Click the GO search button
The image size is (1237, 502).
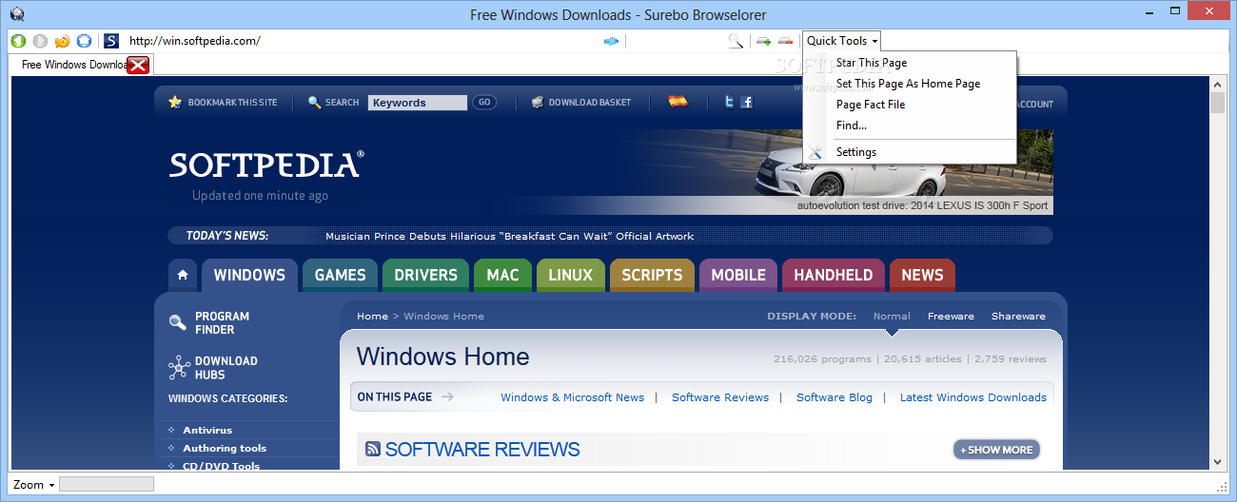(x=484, y=102)
